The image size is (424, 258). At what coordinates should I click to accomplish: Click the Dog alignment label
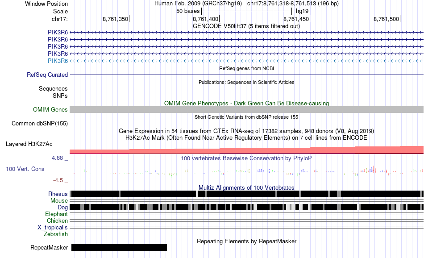click(62, 208)
